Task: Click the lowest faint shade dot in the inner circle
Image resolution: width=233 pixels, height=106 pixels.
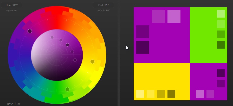Action: pyautogui.click(x=75, y=60)
